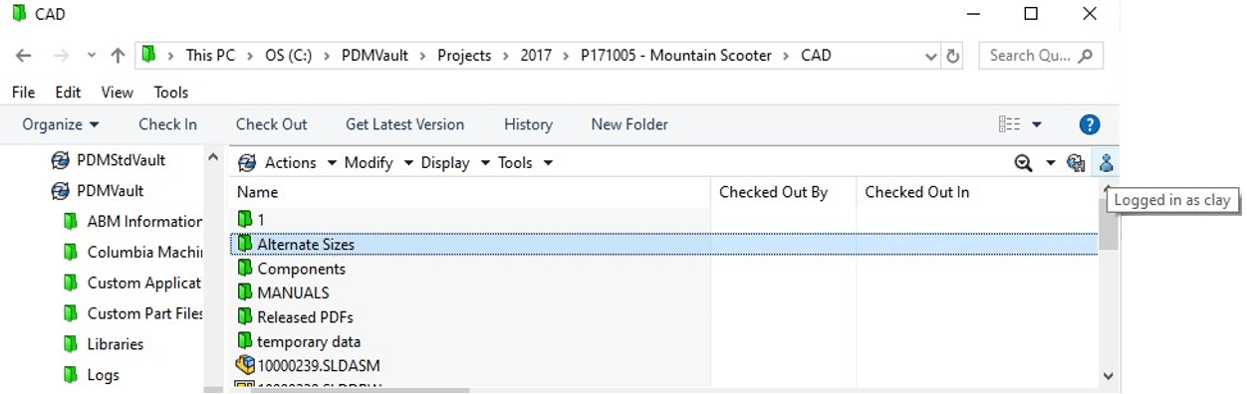Click the vault administration icon beside search
Image resolution: width=1247 pixels, height=394 pixels.
pos(1076,163)
